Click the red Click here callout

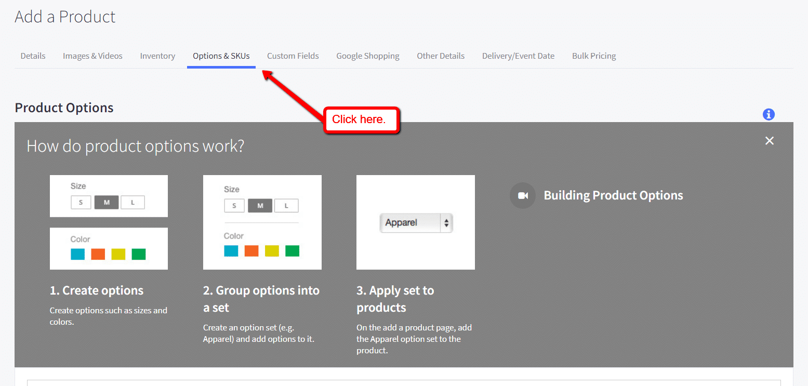(x=361, y=119)
